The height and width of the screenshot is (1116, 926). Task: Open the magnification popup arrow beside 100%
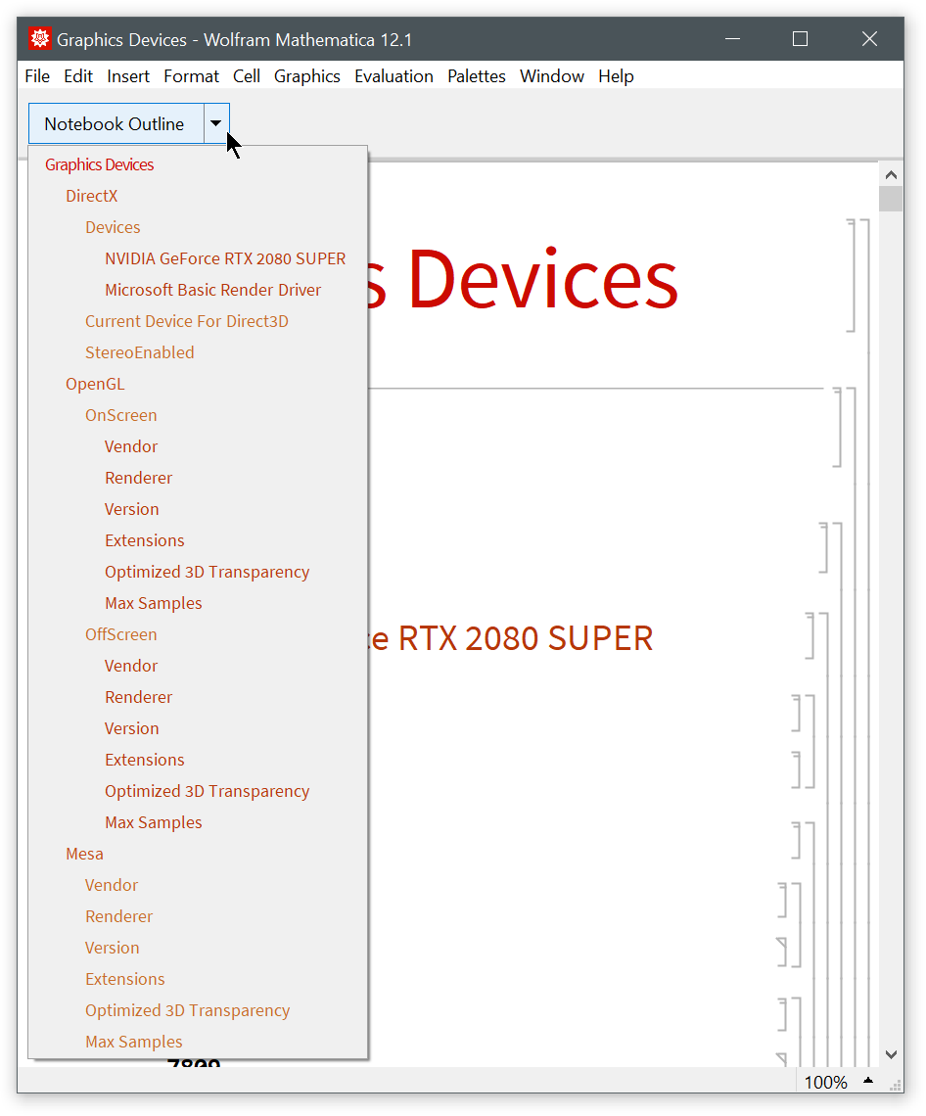867,1082
